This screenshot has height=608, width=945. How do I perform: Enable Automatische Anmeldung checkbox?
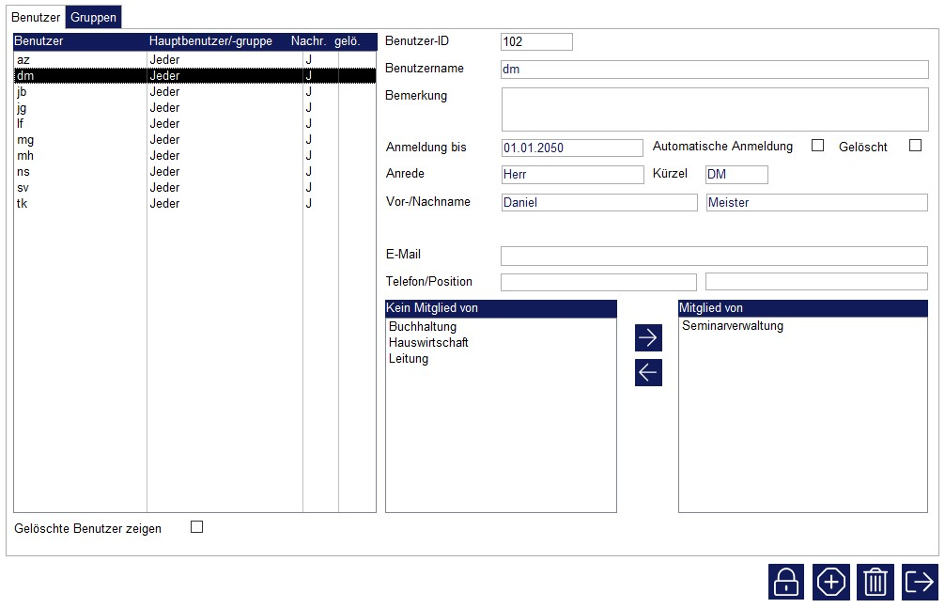[x=817, y=146]
